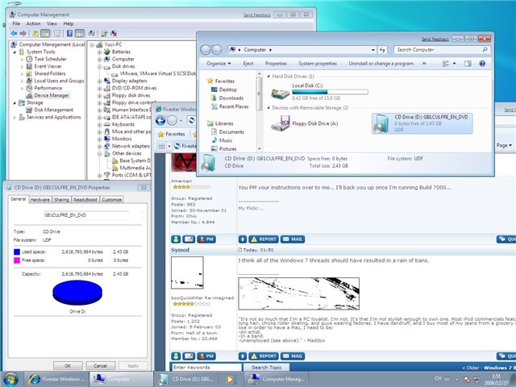The width and height of the screenshot is (516, 387).
Task: Select Shared Folders tree item
Action: (x=50, y=73)
